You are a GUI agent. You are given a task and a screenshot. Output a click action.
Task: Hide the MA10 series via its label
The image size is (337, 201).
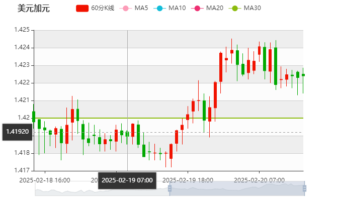point(177,9)
